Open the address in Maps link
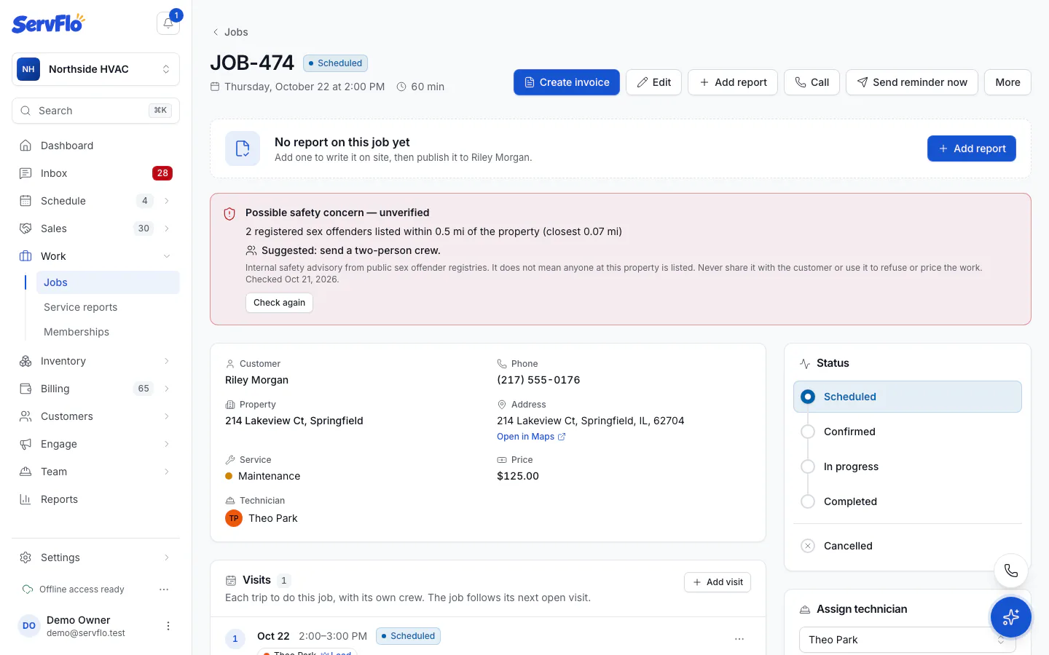 [531, 437]
